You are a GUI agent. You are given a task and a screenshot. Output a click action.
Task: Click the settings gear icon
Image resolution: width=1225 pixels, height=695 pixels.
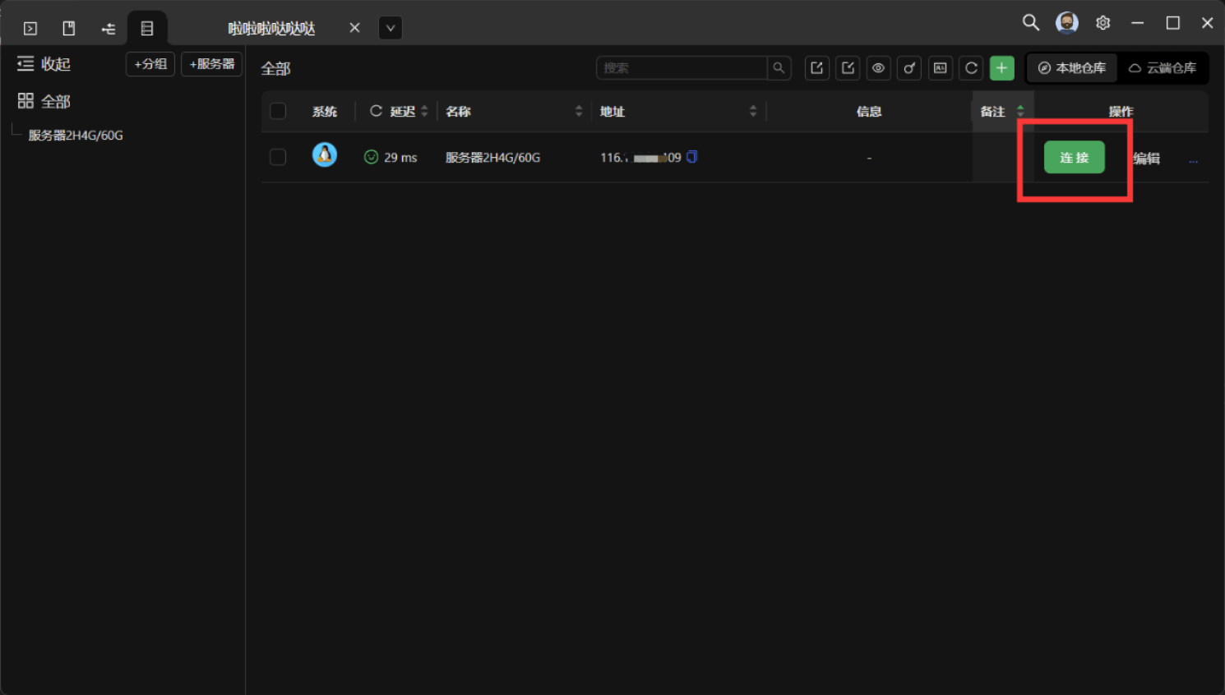(x=1102, y=23)
